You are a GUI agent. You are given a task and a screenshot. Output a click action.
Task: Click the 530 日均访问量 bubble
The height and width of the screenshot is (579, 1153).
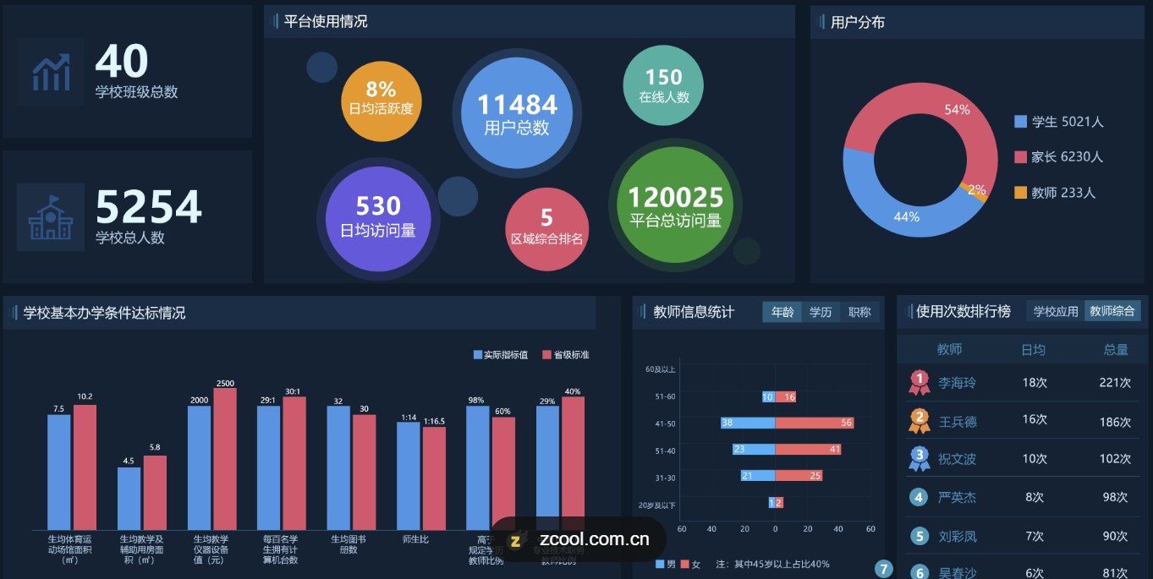(x=378, y=218)
